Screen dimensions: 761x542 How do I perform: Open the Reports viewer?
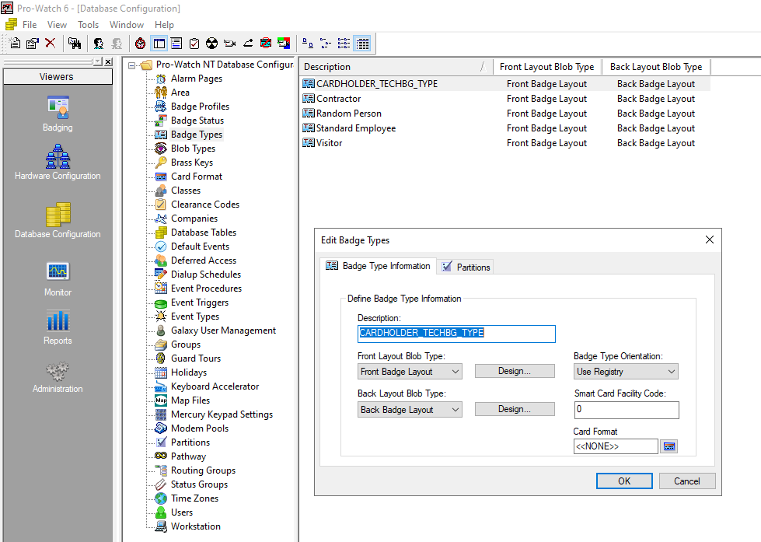click(x=58, y=326)
